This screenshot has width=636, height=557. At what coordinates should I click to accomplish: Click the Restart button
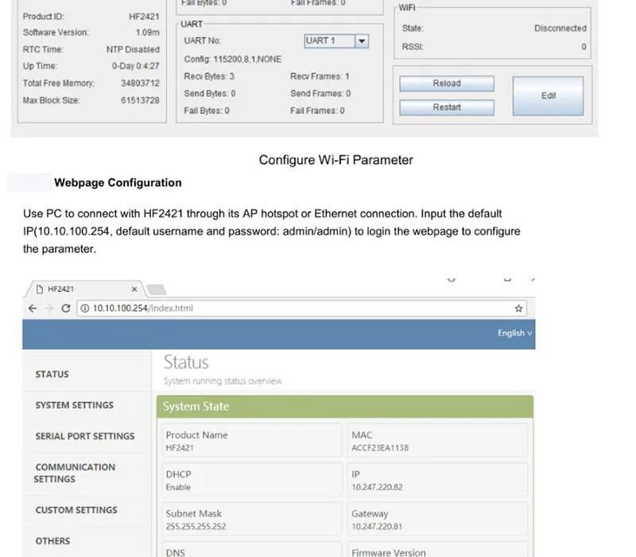tap(447, 107)
